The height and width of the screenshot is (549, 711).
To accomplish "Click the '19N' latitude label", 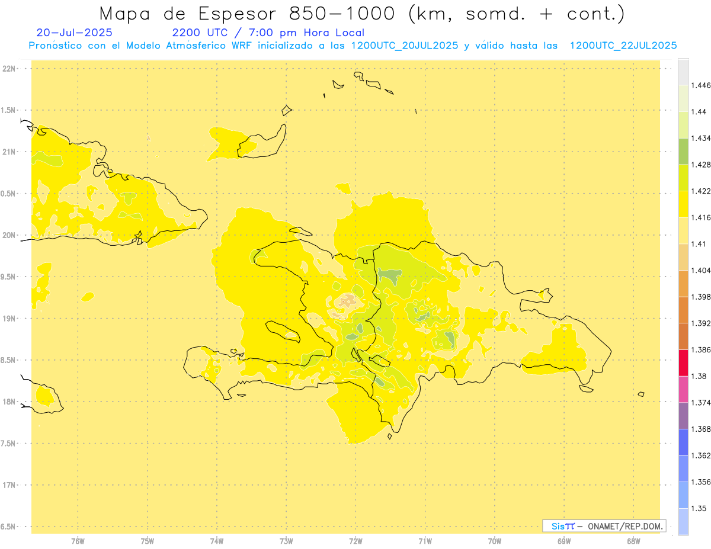I will pos(9,319).
